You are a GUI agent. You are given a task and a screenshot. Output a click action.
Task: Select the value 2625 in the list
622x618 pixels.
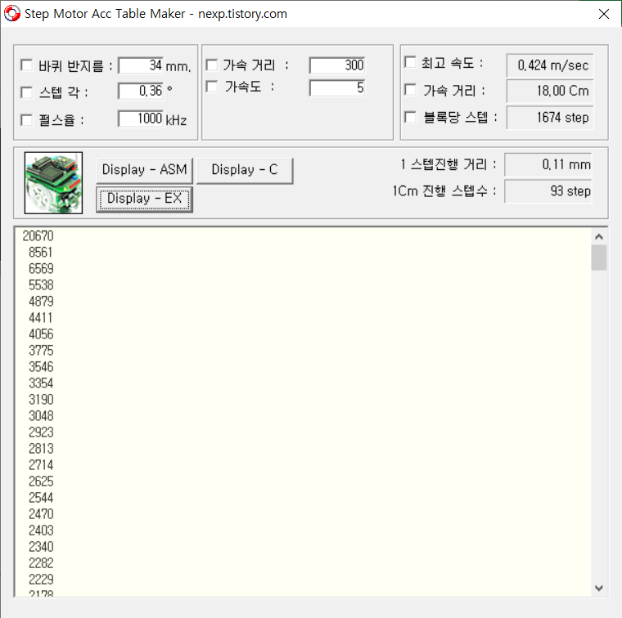click(x=41, y=481)
